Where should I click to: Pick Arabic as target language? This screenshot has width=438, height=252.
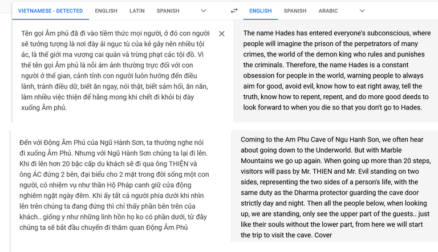pos(328,11)
